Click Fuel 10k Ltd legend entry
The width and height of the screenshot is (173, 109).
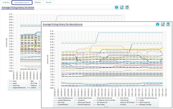click(122, 98)
